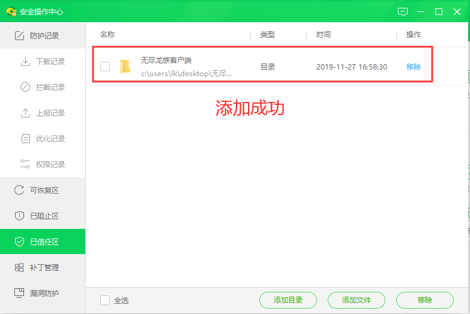Open the feedback message icon in title bar
This screenshot has height=314, width=470.
(x=403, y=11)
